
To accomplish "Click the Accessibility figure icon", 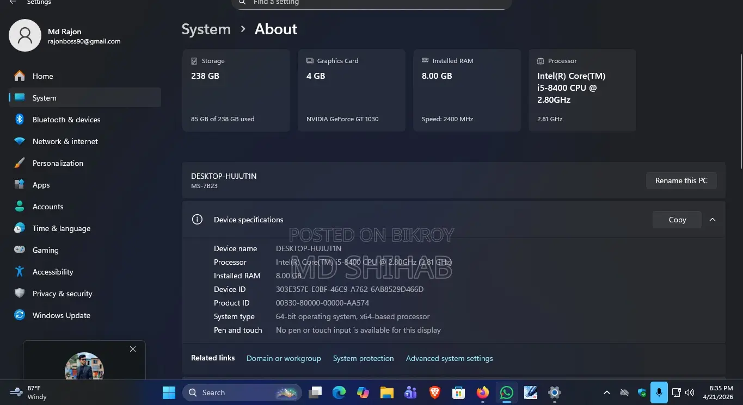I will [20, 272].
